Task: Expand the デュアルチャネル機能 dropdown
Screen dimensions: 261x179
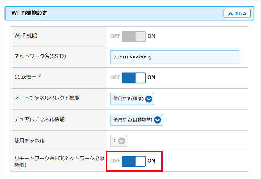Action: point(137,120)
